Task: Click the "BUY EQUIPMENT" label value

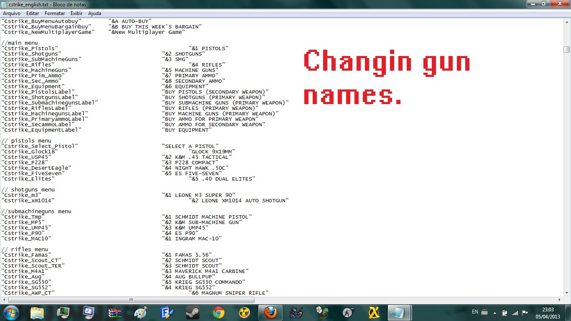Action: click(186, 130)
